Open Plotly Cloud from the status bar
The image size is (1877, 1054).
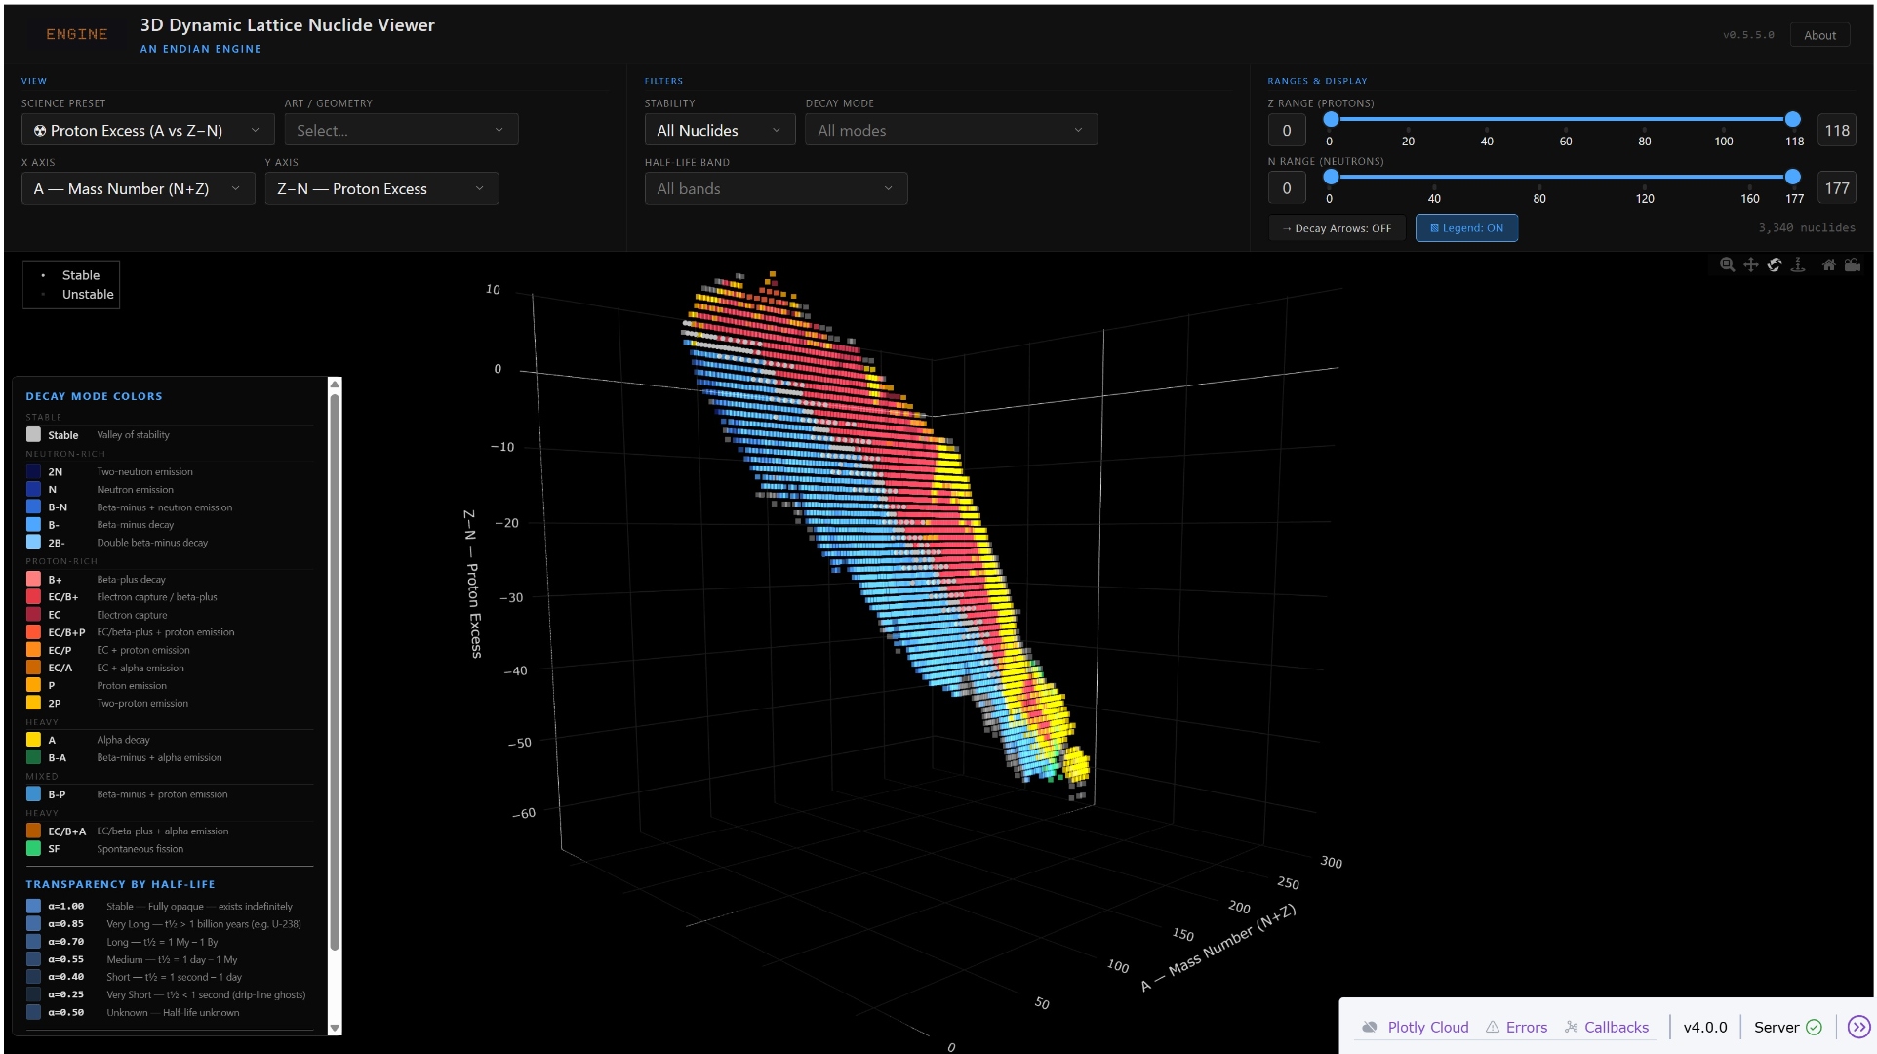coord(1427,1027)
